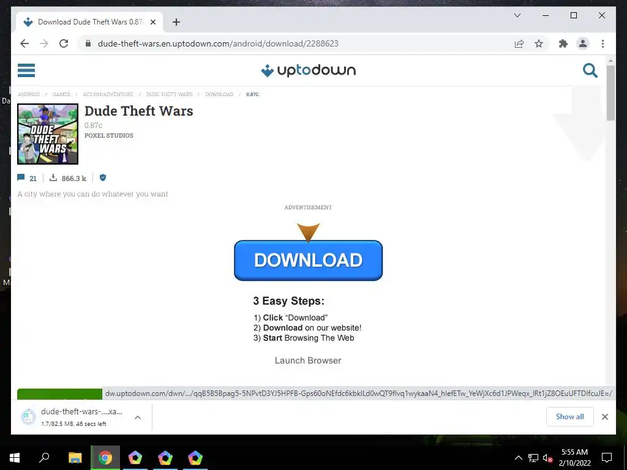627x470 pixels.
Task: Go back using the browser back arrow
Action: (x=24, y=43)
